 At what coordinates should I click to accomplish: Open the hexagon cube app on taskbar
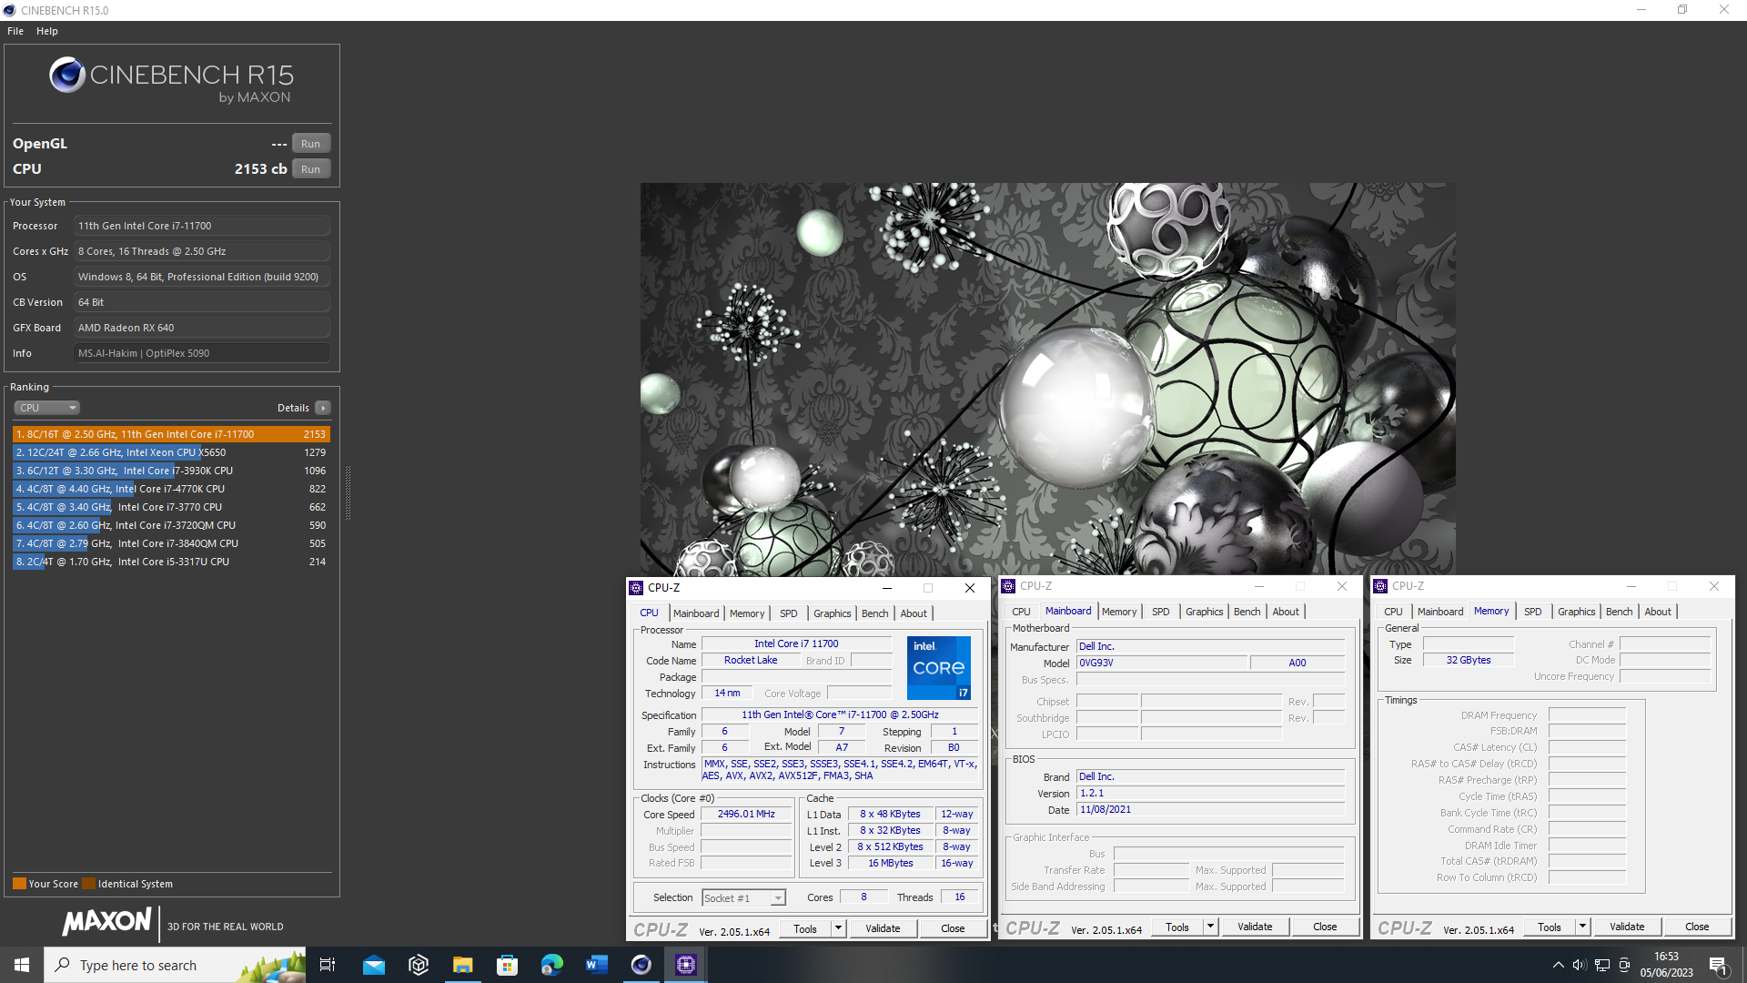pos(419,965)
